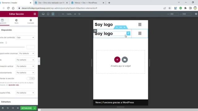Open Ancho del contenido dropdown (Caja)
The height and width of the screenshot is (111, 198).
coord(25,38)
